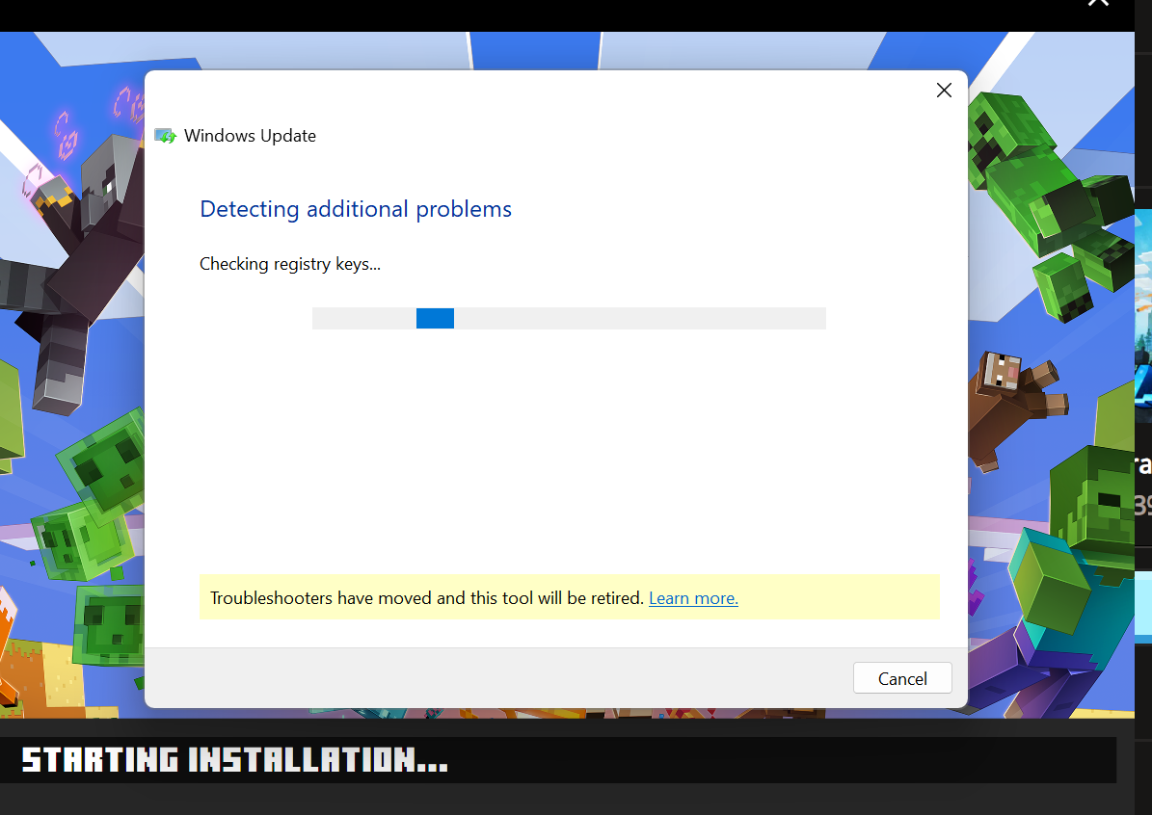The height and width of the screenshot is (815, 1152).
Task: Close the Minecraft installer with top X
Action: pos(1098,3)
